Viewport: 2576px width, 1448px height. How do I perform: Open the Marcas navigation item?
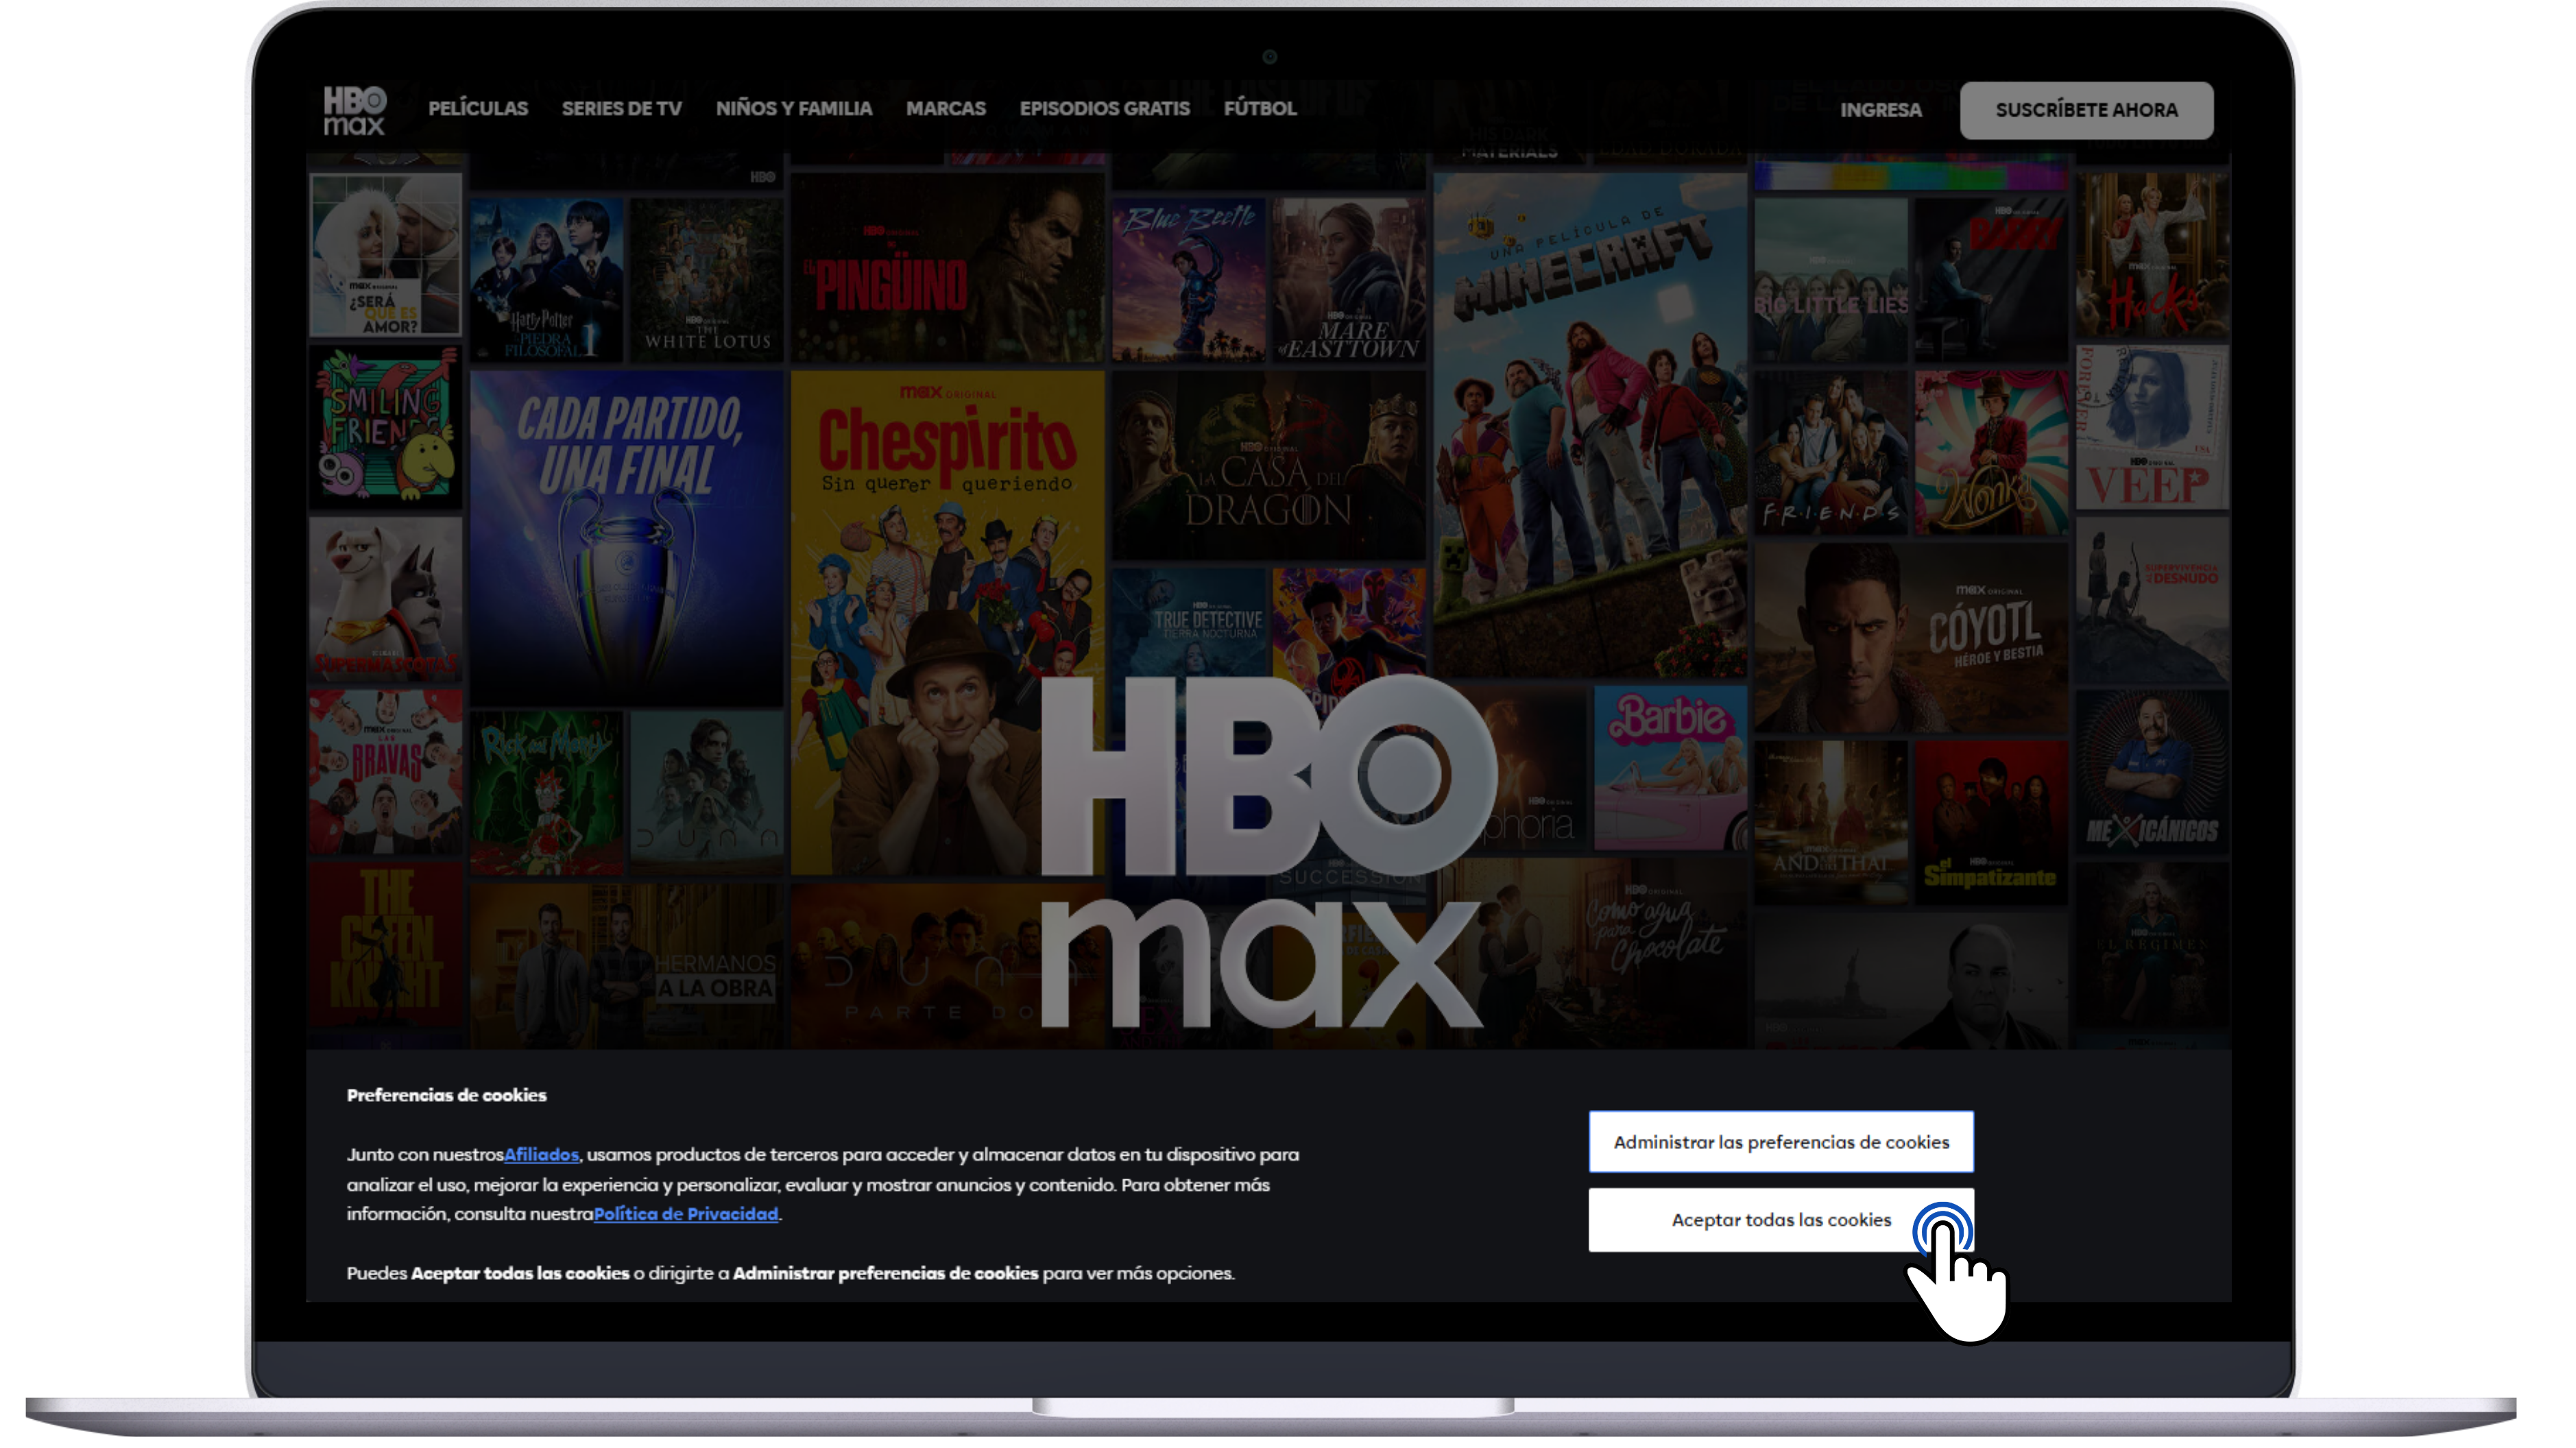945,109
